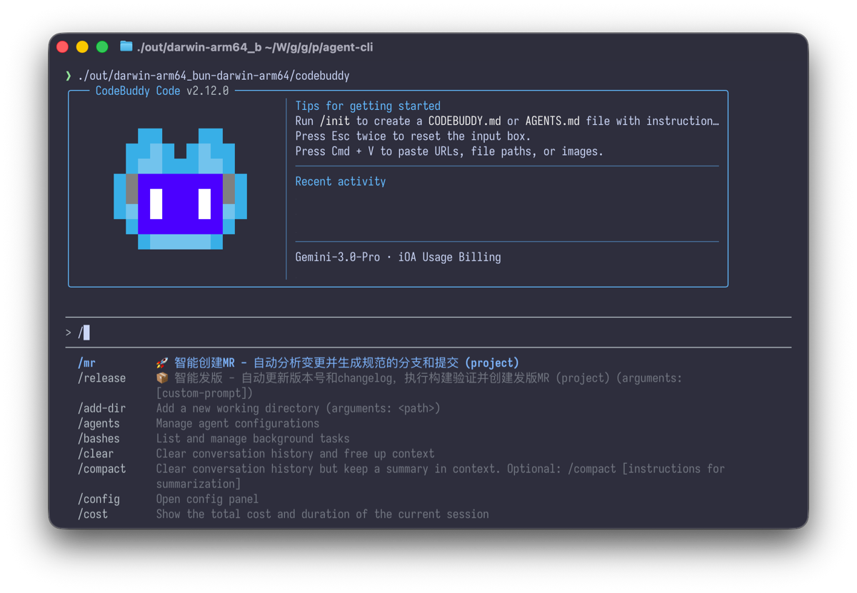
Task: Click the '[custom-prompt])' argument text
Action: (x=204, y=393)
